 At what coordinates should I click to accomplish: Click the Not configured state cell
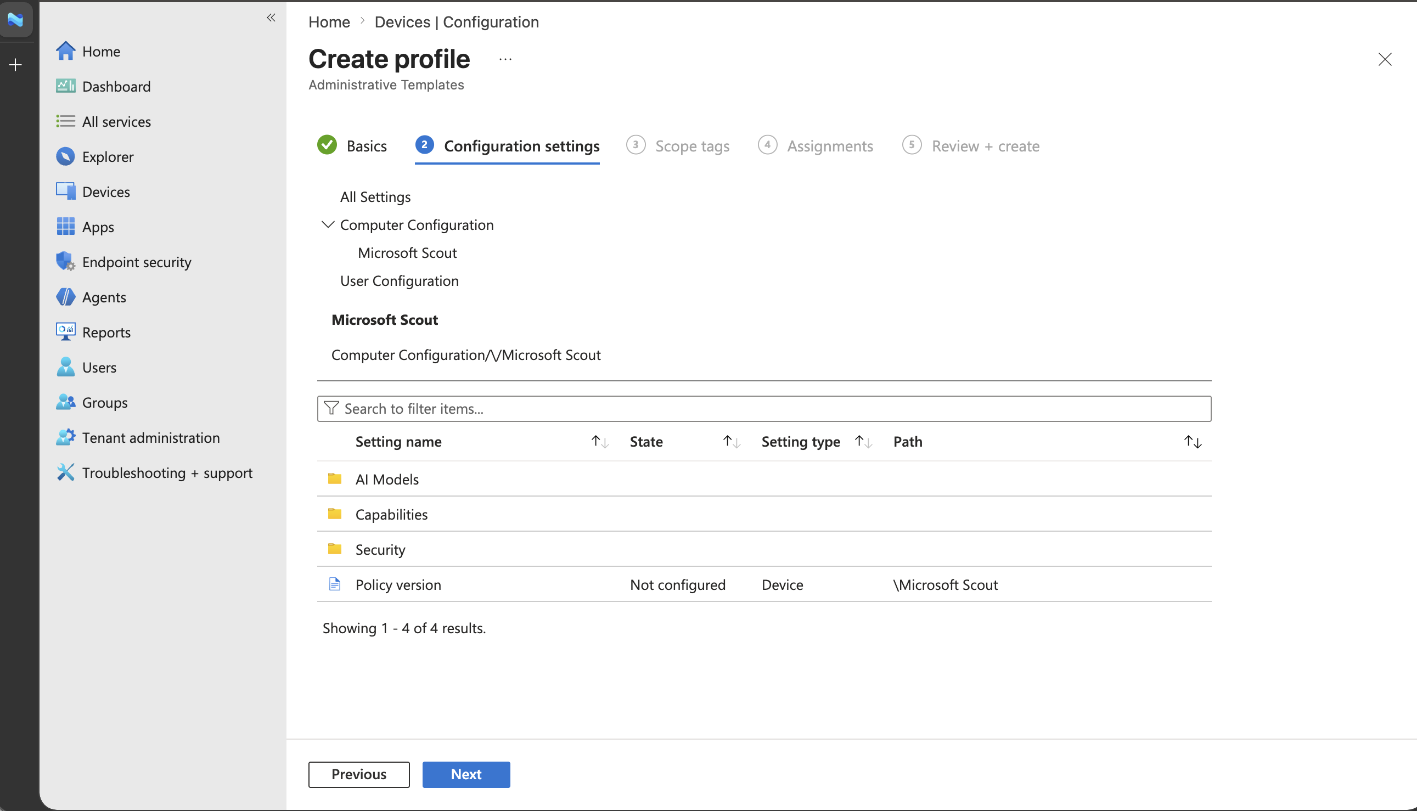678,584
